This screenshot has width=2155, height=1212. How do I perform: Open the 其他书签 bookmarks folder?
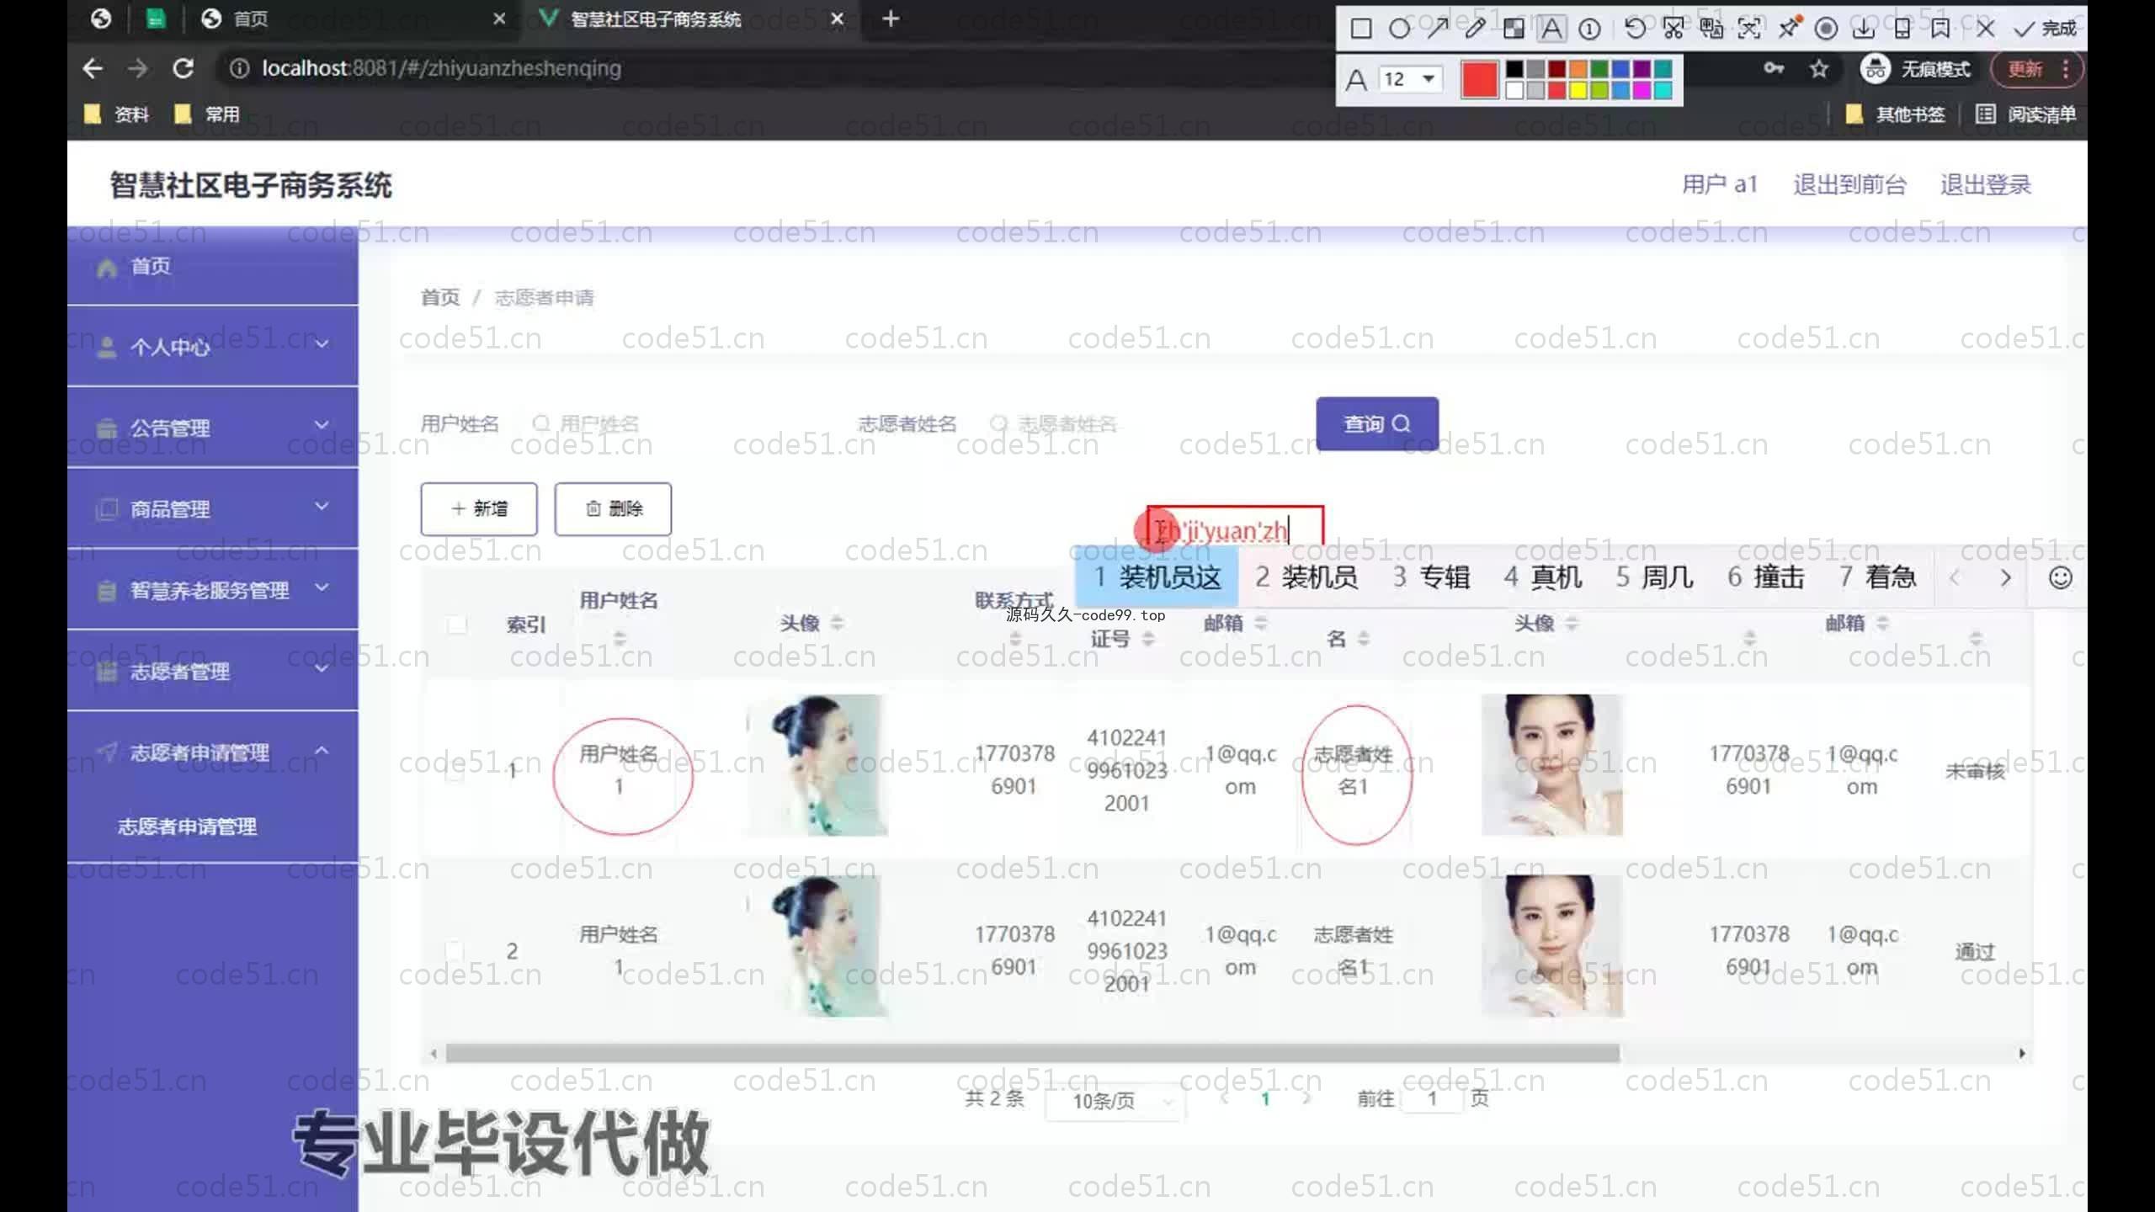1895,114
